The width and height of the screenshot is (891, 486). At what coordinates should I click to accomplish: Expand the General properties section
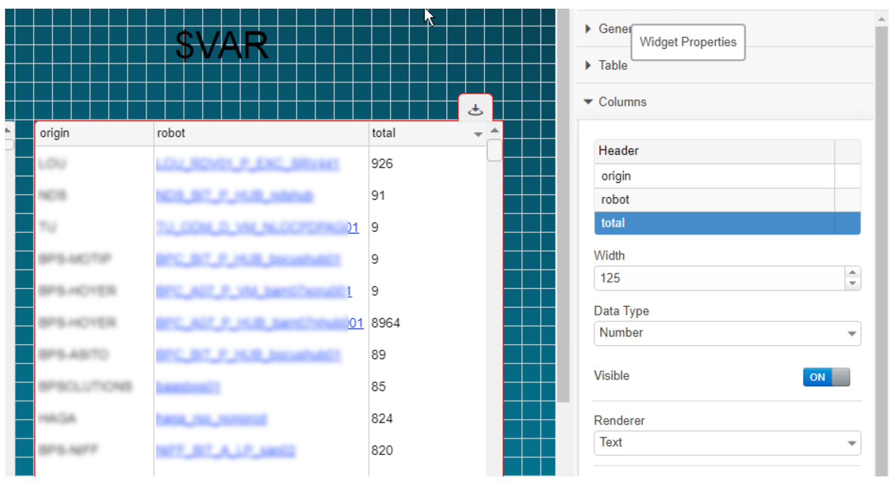[x=589, y=29]
